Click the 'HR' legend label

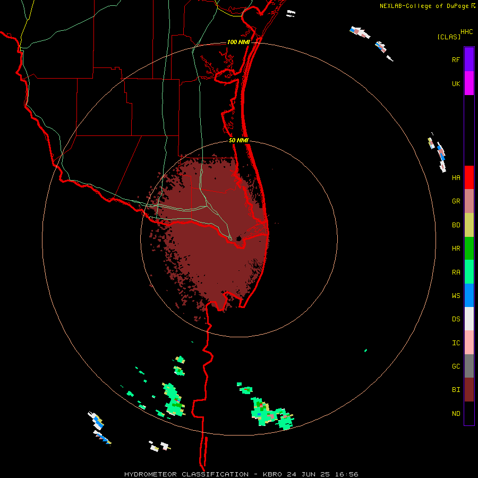tap(456, 249)
